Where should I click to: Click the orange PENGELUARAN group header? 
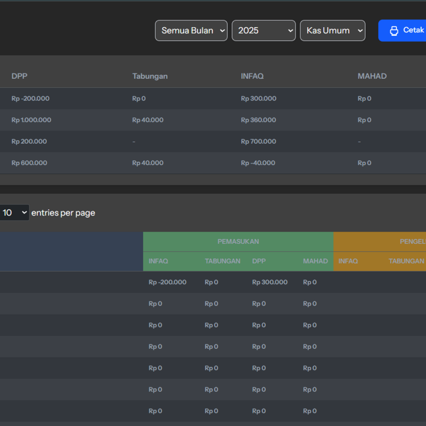pyautogui.click(x=411, y=242)
